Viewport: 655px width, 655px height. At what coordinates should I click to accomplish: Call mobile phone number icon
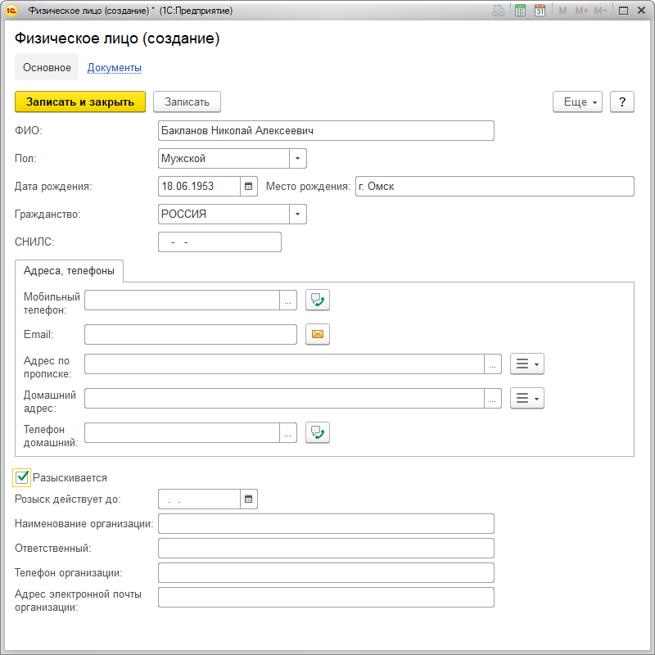coord(318,300)
